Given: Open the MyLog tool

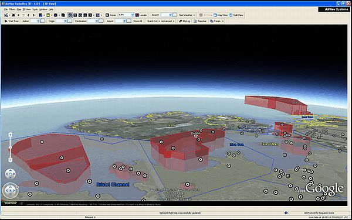Looking at the screenshot, I should [x=185, y=21].
